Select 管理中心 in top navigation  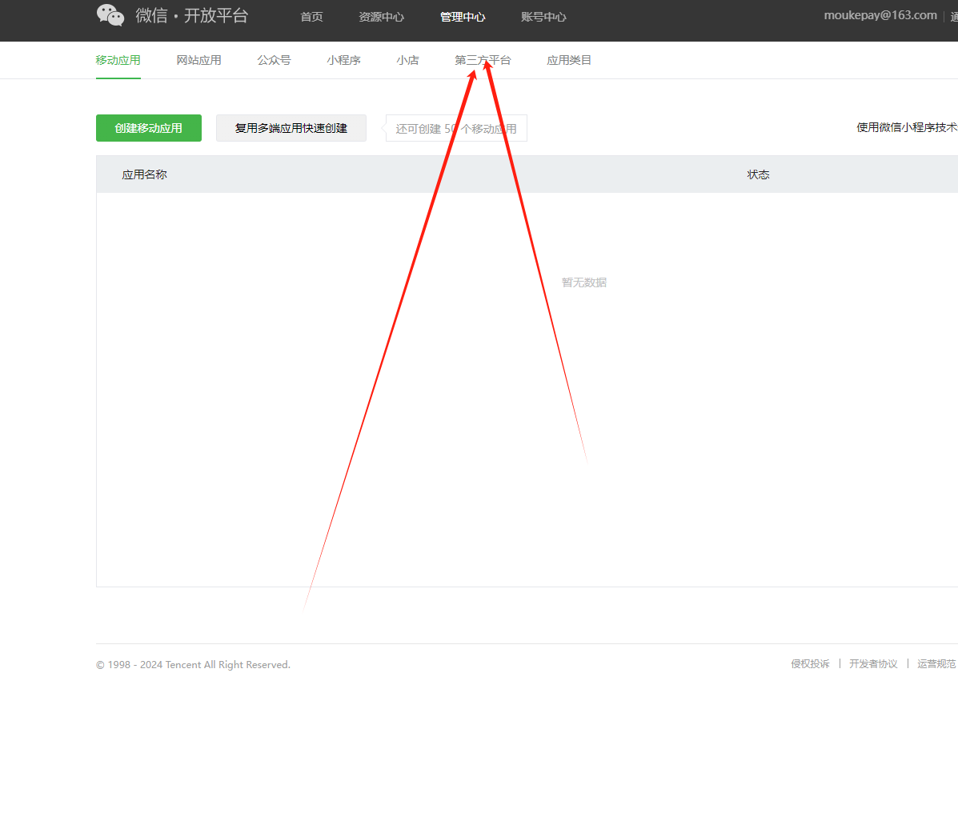click(463, 17)
